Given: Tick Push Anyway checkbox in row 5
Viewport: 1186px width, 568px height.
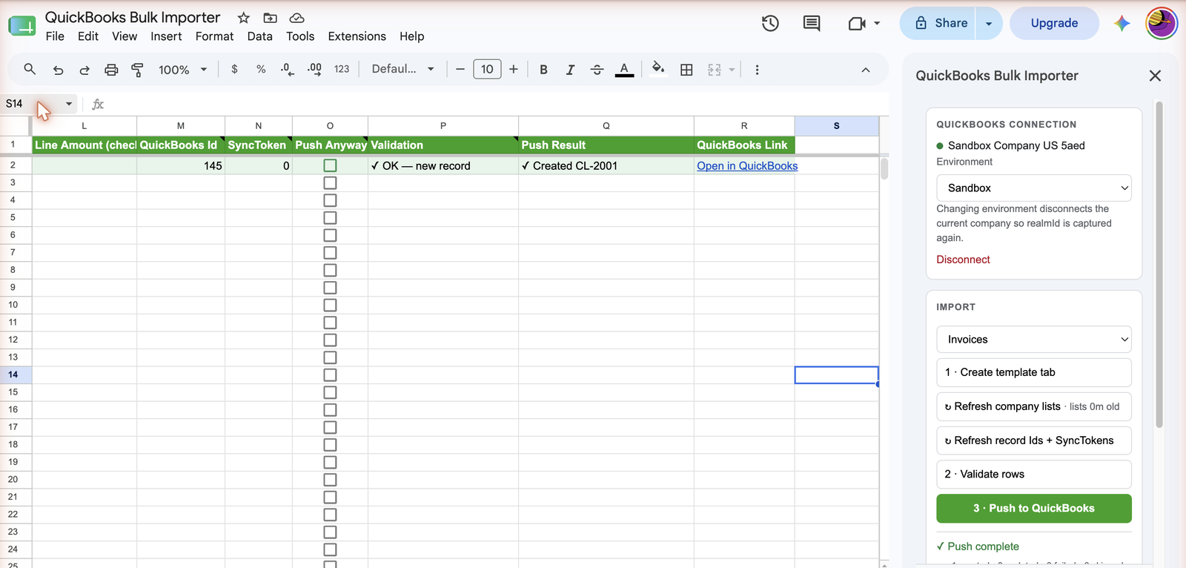Looking at the screenshot, I should click(330, 217).
